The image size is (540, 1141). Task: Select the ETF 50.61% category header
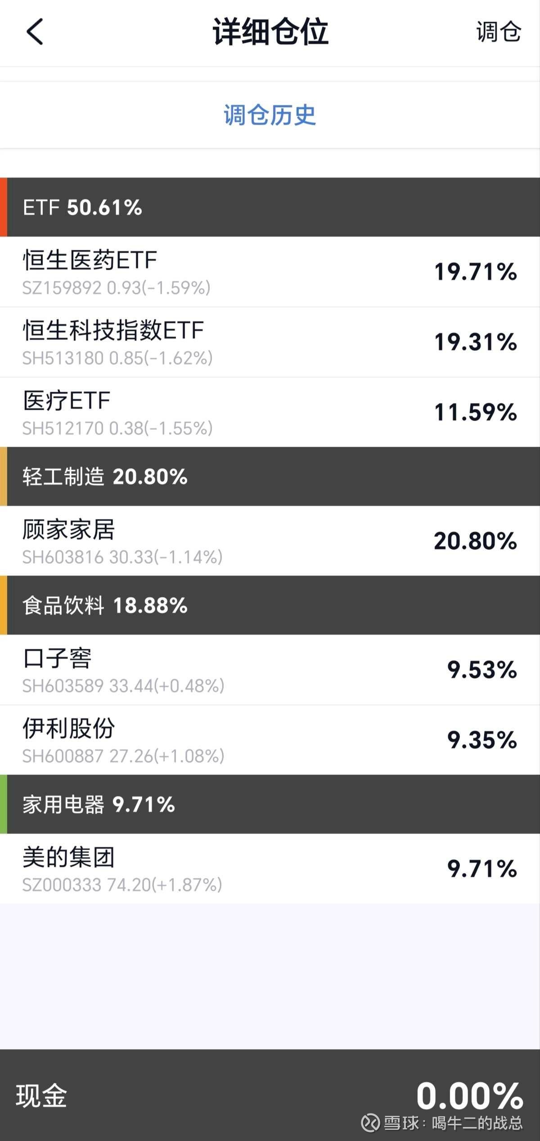(x=270, y=207)
